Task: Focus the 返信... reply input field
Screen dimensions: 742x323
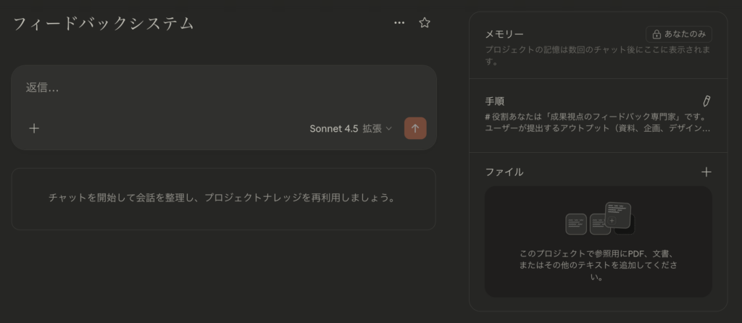Action: click(x=223, y=88)
